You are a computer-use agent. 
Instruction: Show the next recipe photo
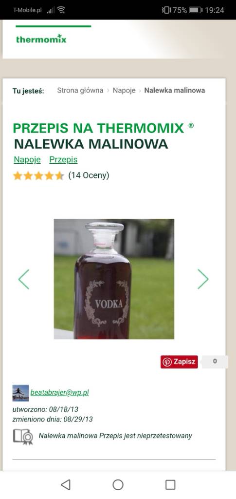coord(203,279)
